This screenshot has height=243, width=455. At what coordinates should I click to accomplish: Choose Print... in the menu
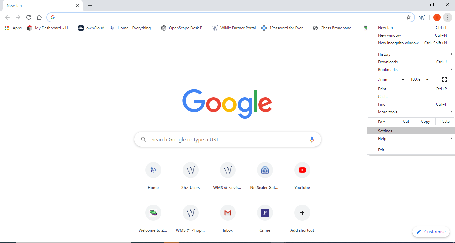[x=411, y=89]
